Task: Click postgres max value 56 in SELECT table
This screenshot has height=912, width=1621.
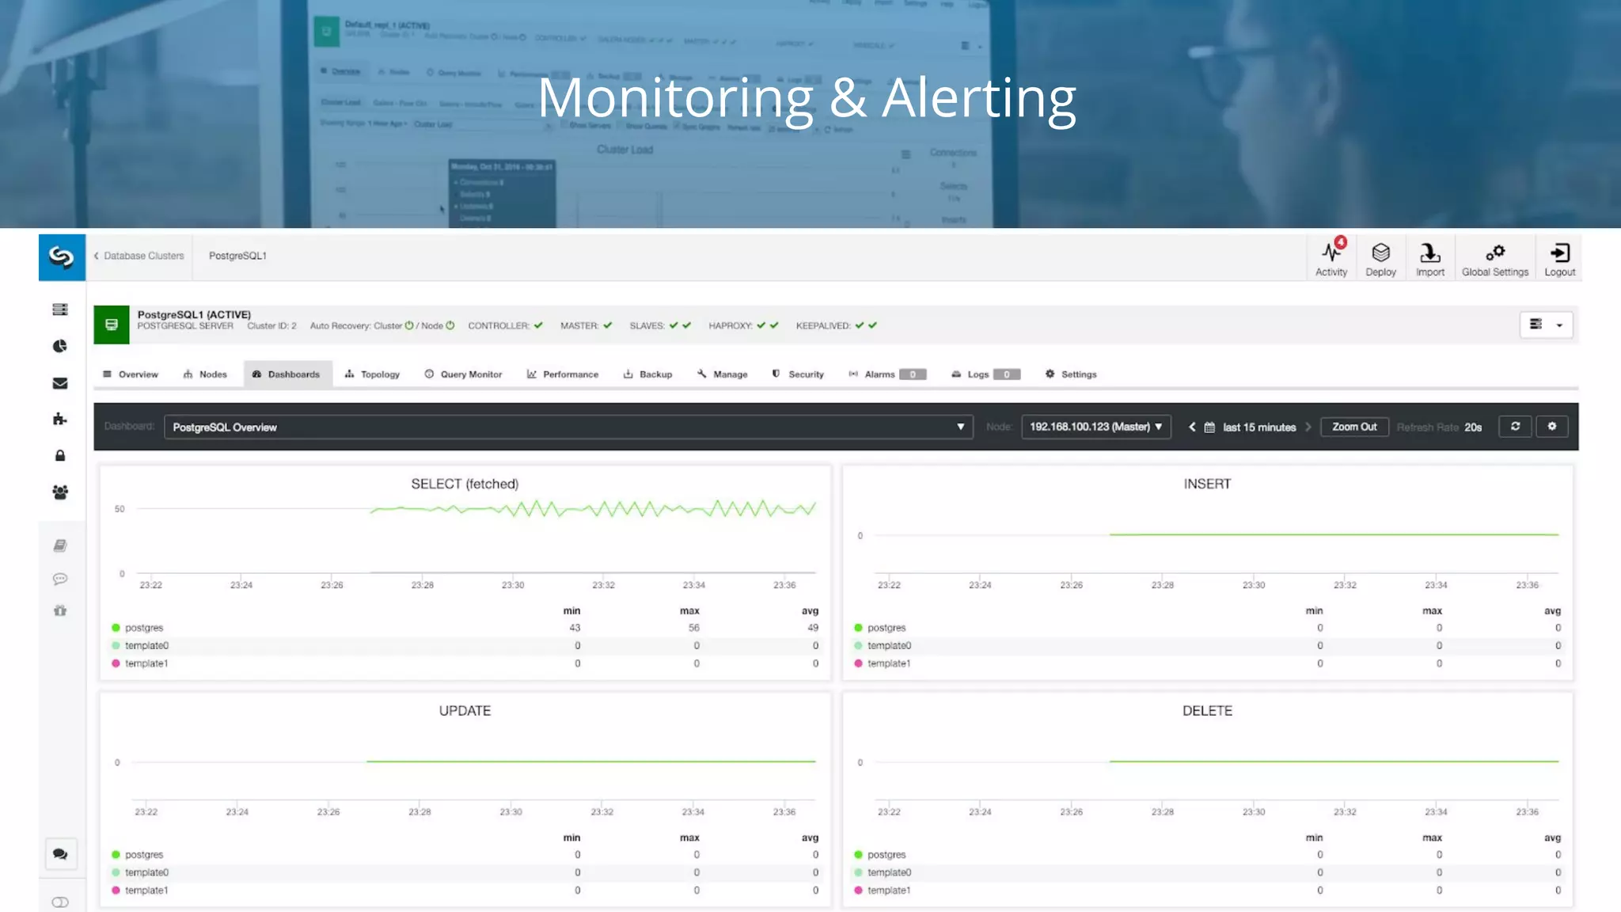Action: (x=693, y=628)
